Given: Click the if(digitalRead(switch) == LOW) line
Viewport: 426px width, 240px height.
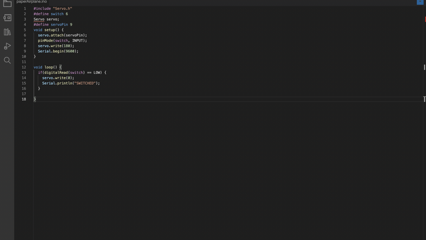Looking at the screenshot, I should coord(72,72).
